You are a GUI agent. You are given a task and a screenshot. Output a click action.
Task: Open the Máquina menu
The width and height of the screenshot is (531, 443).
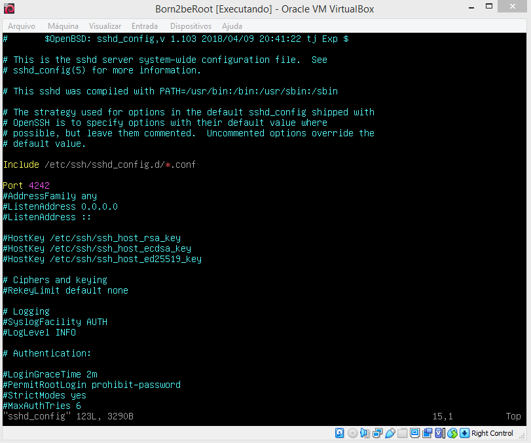(63, 26)
